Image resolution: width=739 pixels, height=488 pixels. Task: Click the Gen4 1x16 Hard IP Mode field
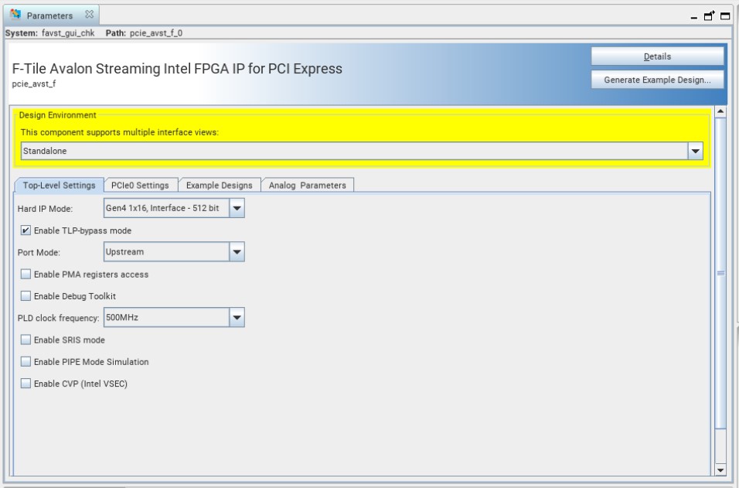(x=166, y=208)
